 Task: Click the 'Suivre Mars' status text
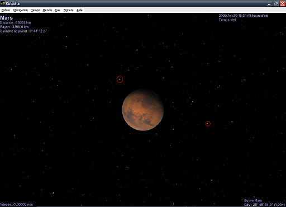click(253, 201)
